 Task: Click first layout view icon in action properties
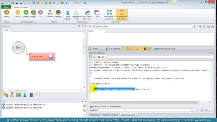[90, 57]
